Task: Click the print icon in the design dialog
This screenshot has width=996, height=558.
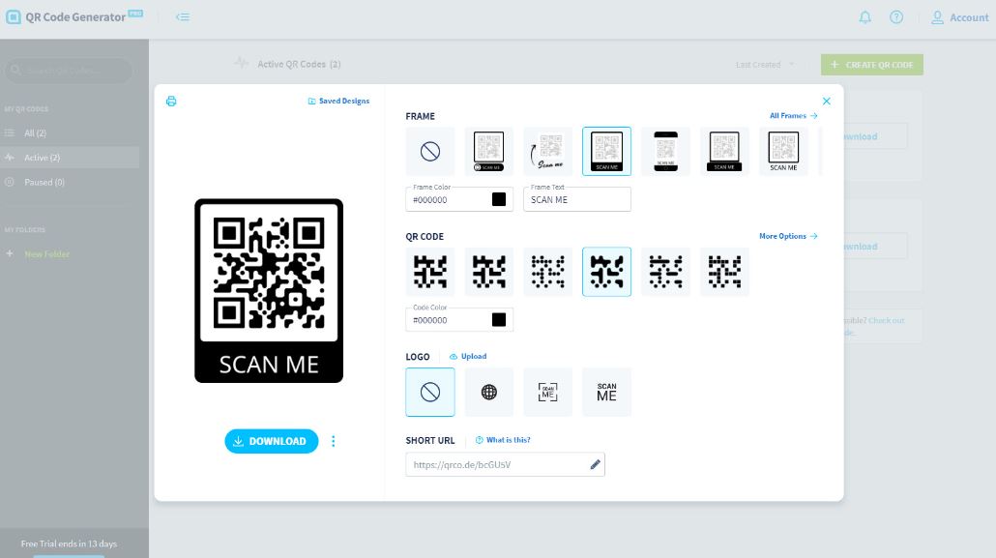Action: tap(171, 101)
